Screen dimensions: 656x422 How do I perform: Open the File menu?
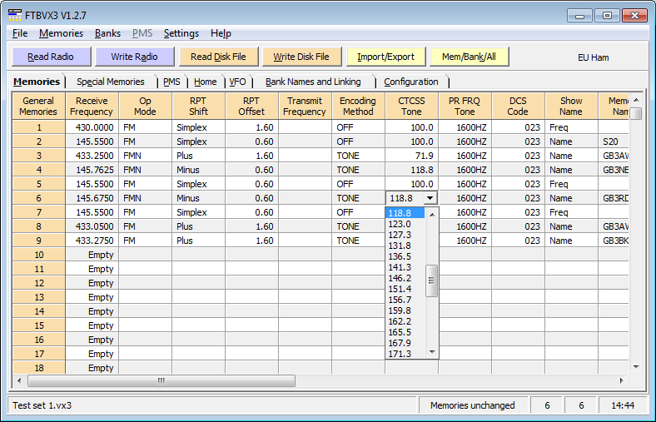tap(20, 33)
